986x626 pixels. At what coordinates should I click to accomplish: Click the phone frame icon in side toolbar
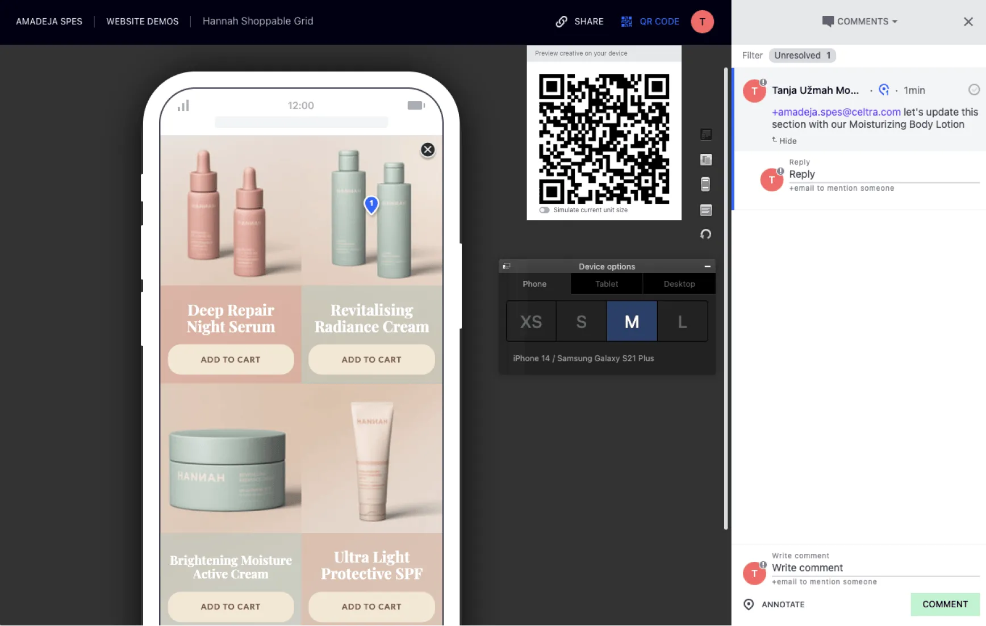click(705, 184)
